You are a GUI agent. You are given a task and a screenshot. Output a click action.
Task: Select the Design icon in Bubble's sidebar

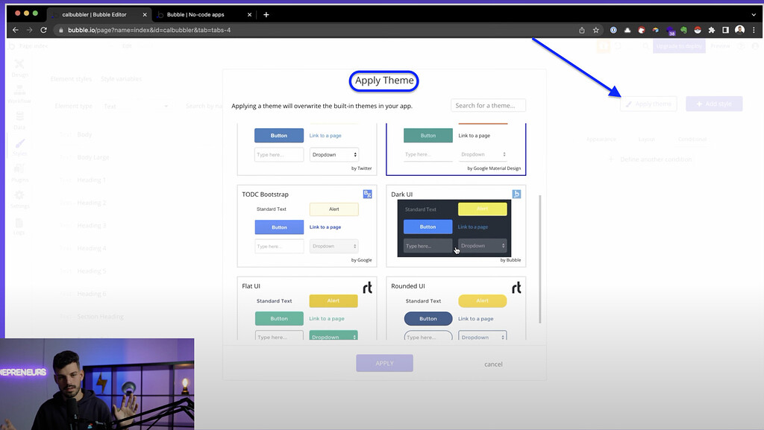20,65
